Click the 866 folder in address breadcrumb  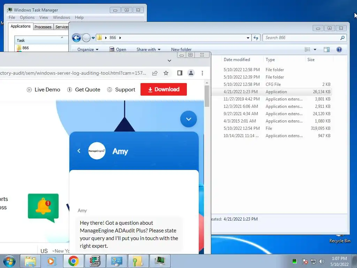(x=113, y=38)
